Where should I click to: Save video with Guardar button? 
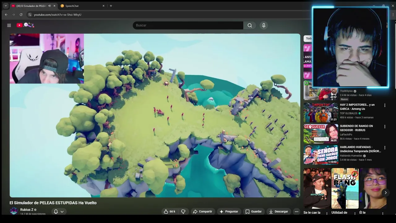(x=253, y=212)
